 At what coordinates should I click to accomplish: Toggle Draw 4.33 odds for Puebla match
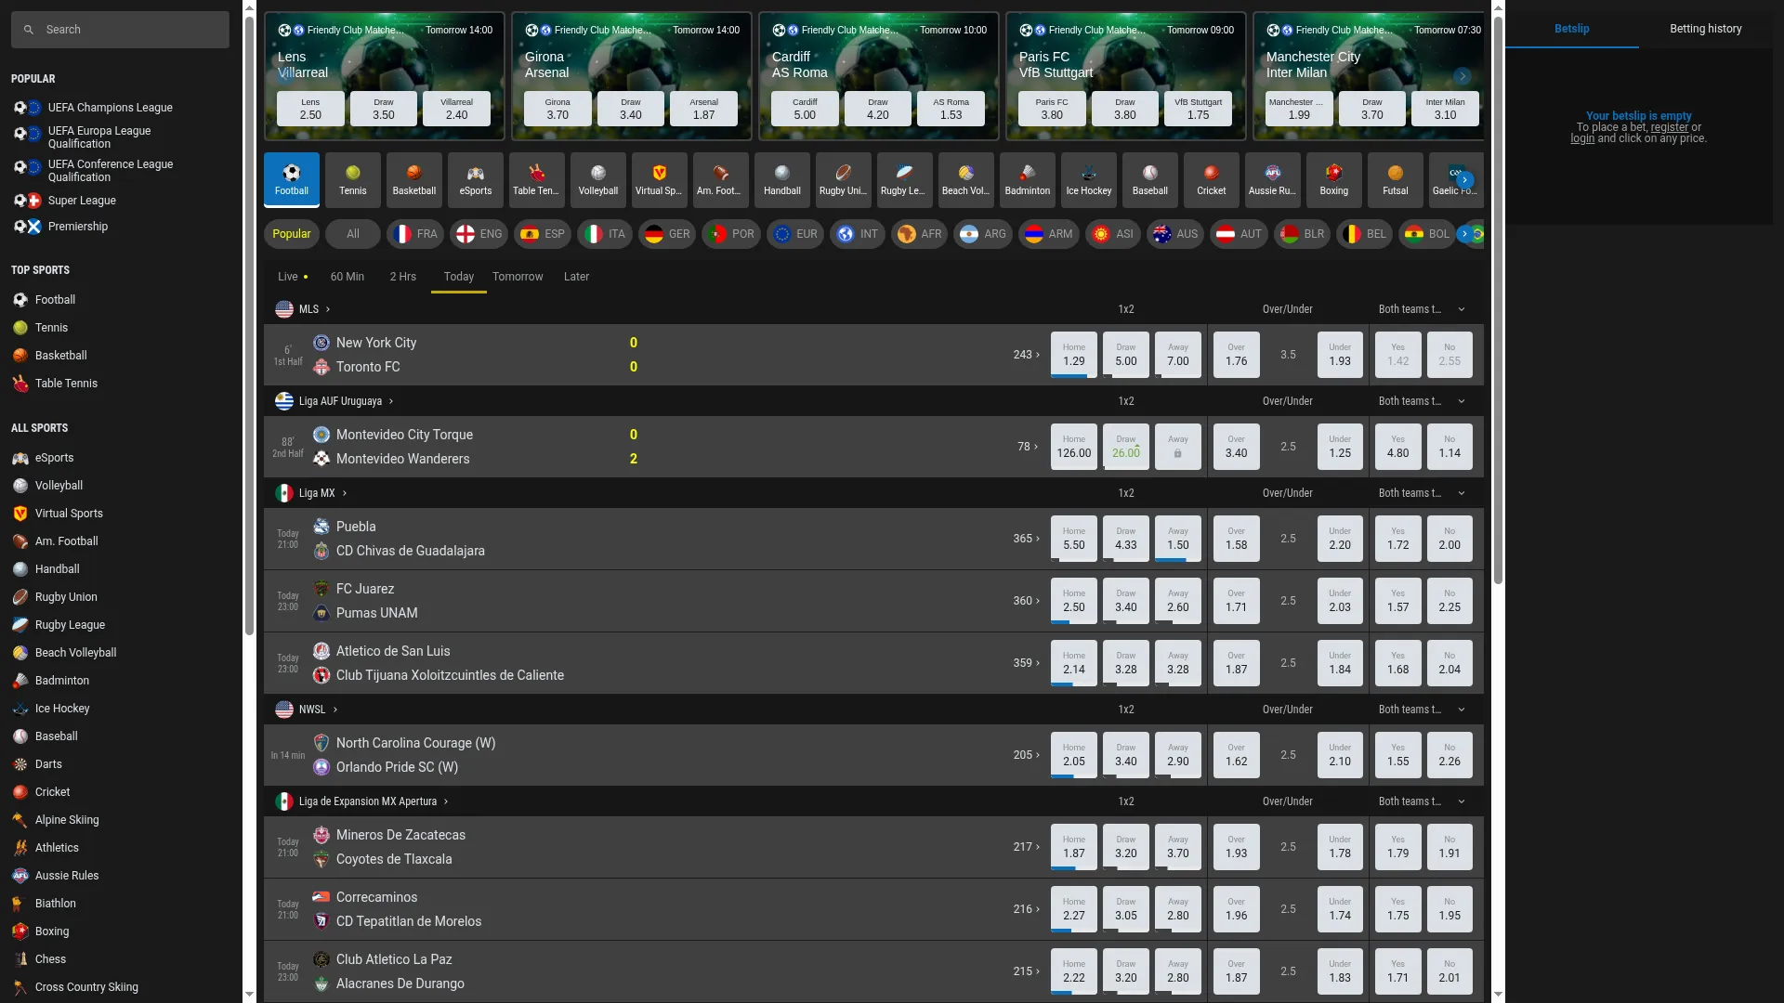click(1126, 539)
